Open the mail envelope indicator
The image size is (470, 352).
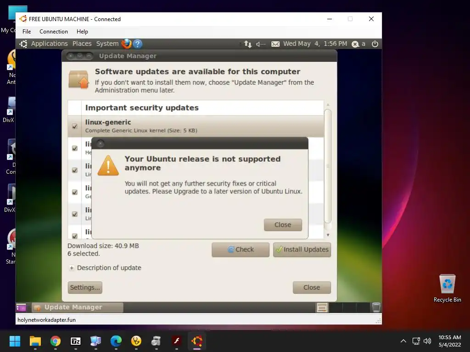275,44
